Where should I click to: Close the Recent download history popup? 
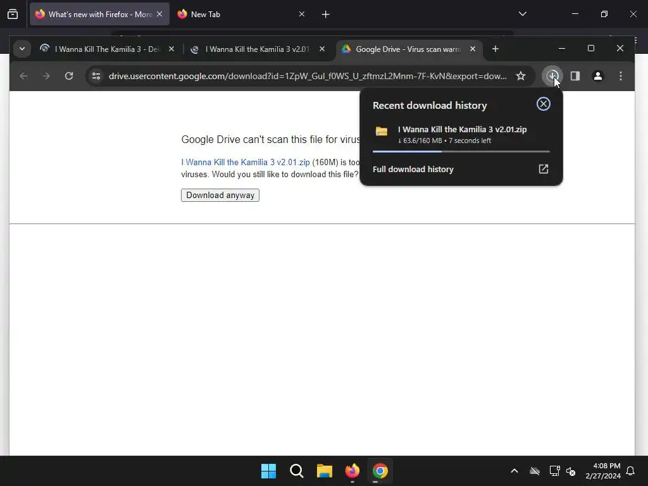(x=543, y=104)
